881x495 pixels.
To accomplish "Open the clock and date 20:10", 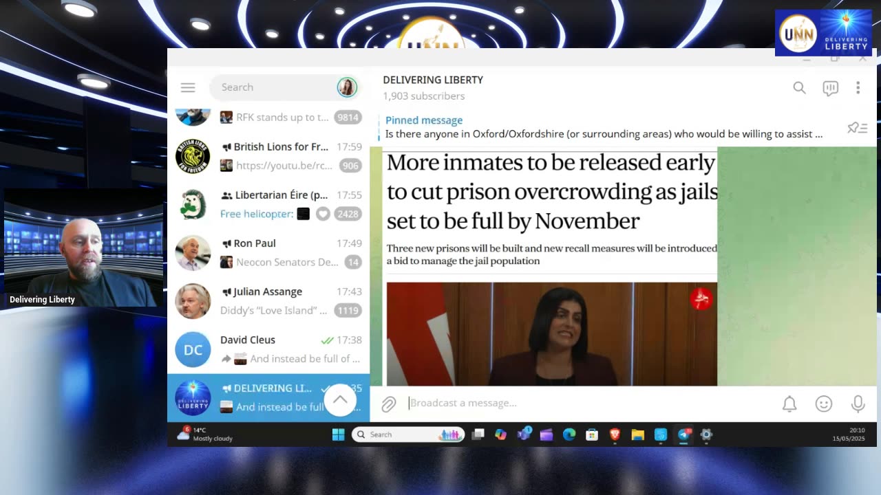I will coord(848,434).
